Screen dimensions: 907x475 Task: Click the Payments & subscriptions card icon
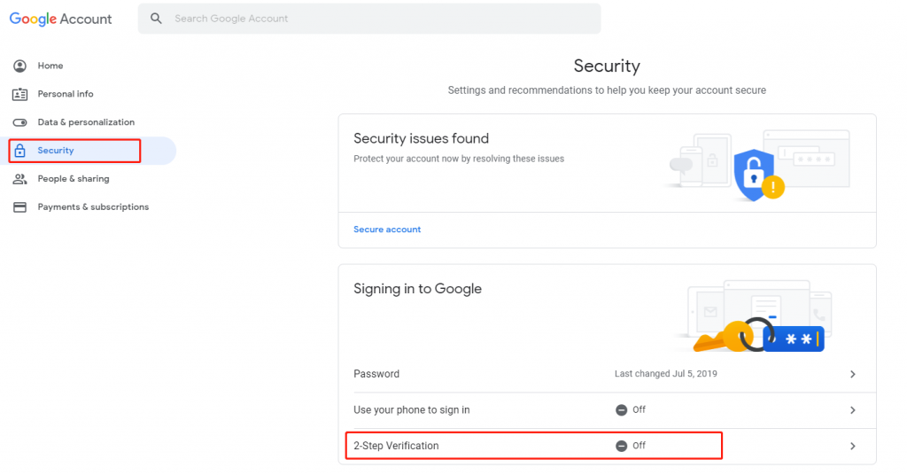pyautogui.click(x=19, y=207)
